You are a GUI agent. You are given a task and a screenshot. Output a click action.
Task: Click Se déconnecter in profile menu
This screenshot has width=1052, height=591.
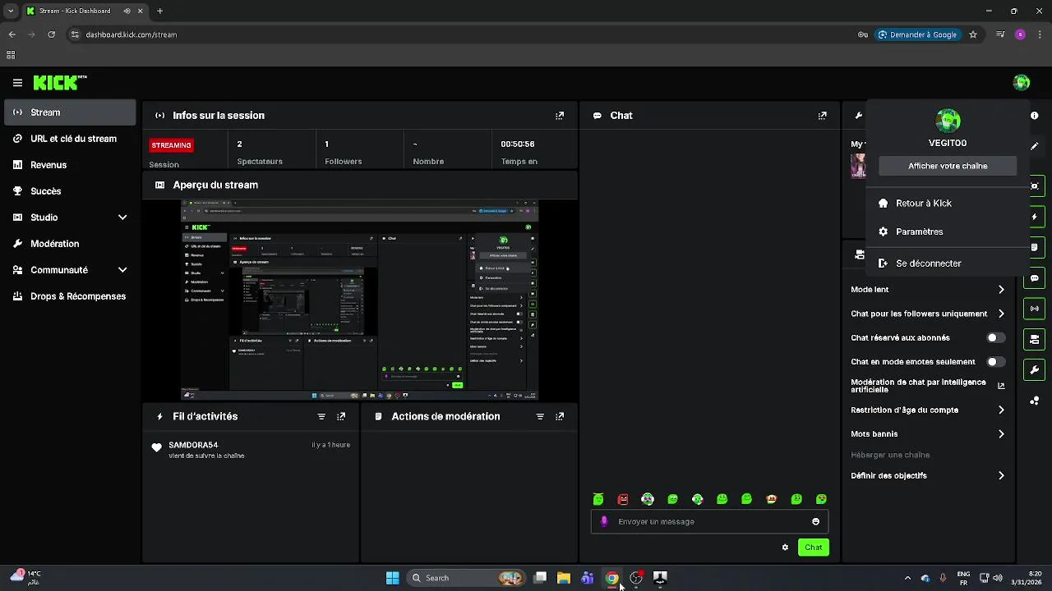pyautogui.click(x=948, y=263)
